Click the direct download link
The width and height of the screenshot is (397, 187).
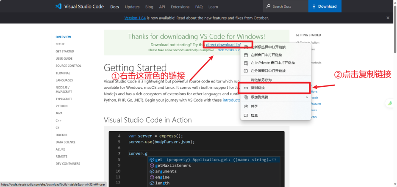[223, 45]
